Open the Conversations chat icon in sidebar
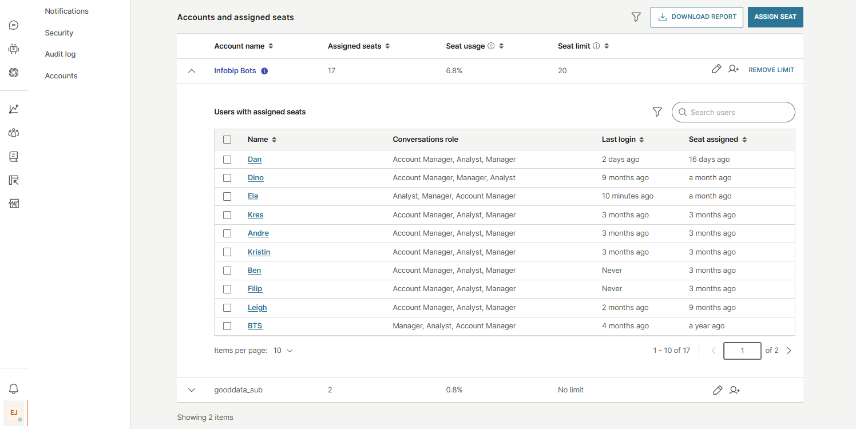This screenshot has width=856, height=429. coord(14,25)
